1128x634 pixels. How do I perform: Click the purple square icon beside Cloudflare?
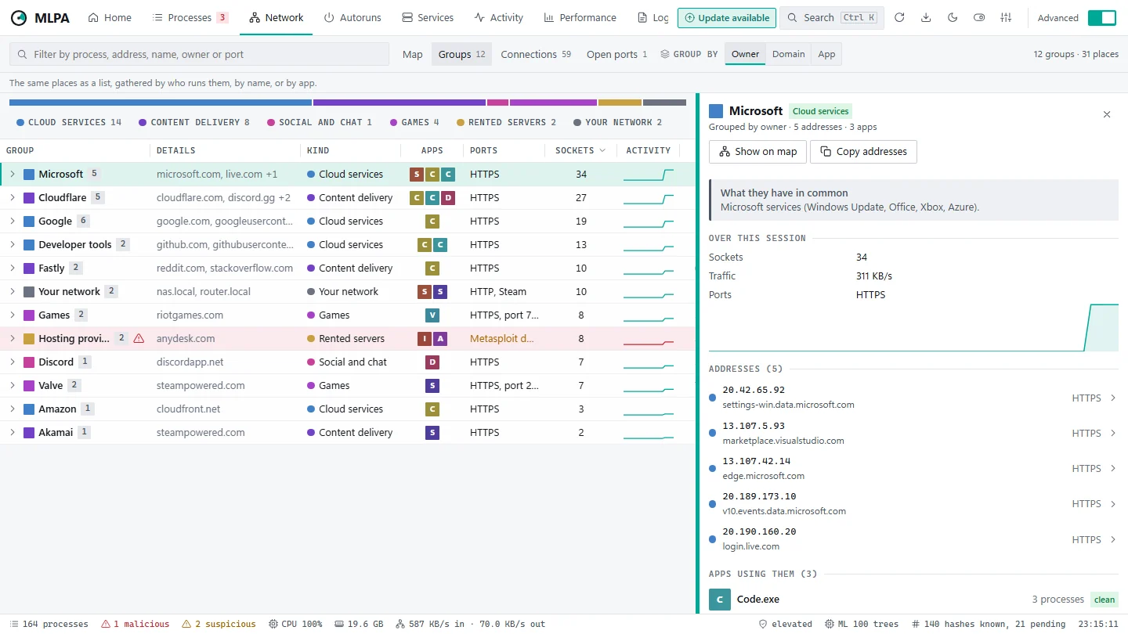click(x=29, y=197)
